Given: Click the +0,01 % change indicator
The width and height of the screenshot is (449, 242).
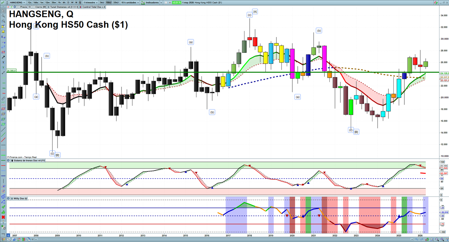Looking at the screenshot, I should pyautogui.click(x=177, y=3).
